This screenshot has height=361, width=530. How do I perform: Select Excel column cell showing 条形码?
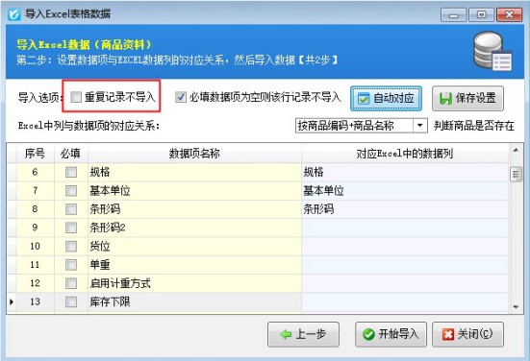click(x=405, y=209)
